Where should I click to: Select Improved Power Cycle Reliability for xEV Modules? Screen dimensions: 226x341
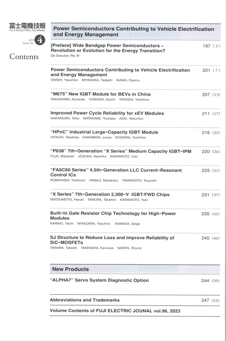(x=107, y=113)
